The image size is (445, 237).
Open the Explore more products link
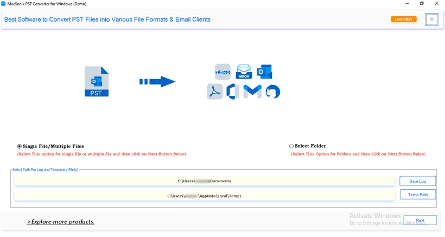61,222
